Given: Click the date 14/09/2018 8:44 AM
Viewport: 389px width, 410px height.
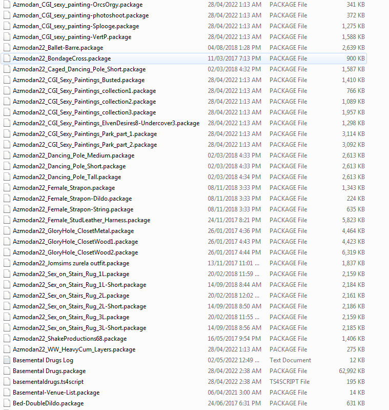Looking at the screenshot, I should [x=234, y=284].
